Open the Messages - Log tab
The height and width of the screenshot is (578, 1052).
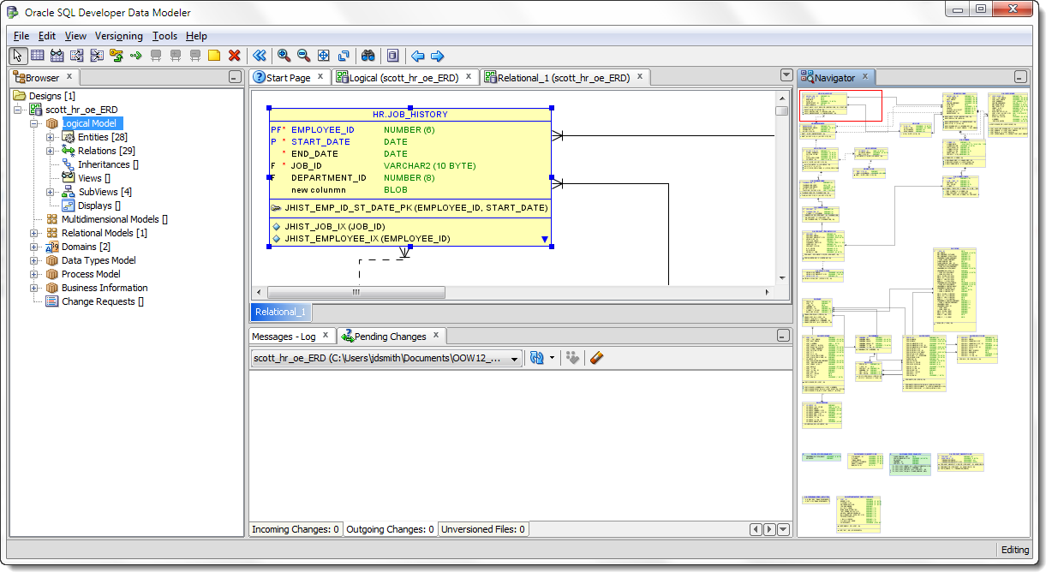click(284, 337)
